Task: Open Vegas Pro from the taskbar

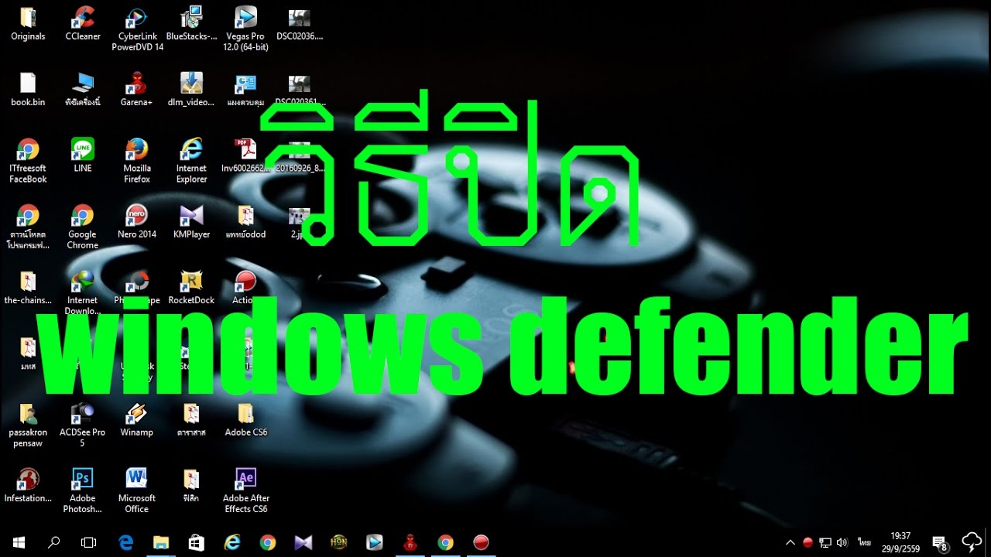Action: pos(375,542)
